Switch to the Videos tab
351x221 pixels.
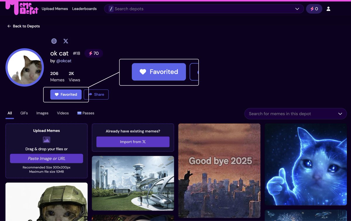click(63, 113)
